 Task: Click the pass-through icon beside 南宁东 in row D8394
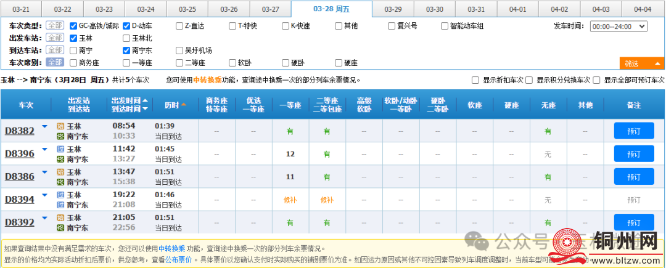pyautogui.click(x=60, y=205)
